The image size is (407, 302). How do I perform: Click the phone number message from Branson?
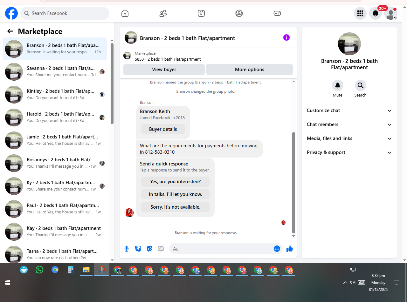tap(199, 149)
